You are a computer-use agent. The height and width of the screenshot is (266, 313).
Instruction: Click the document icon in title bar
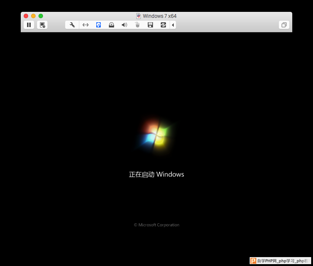(x=139, y=16)
